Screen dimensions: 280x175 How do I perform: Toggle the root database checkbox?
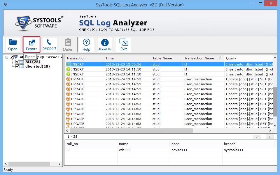(x=12, y=57)
